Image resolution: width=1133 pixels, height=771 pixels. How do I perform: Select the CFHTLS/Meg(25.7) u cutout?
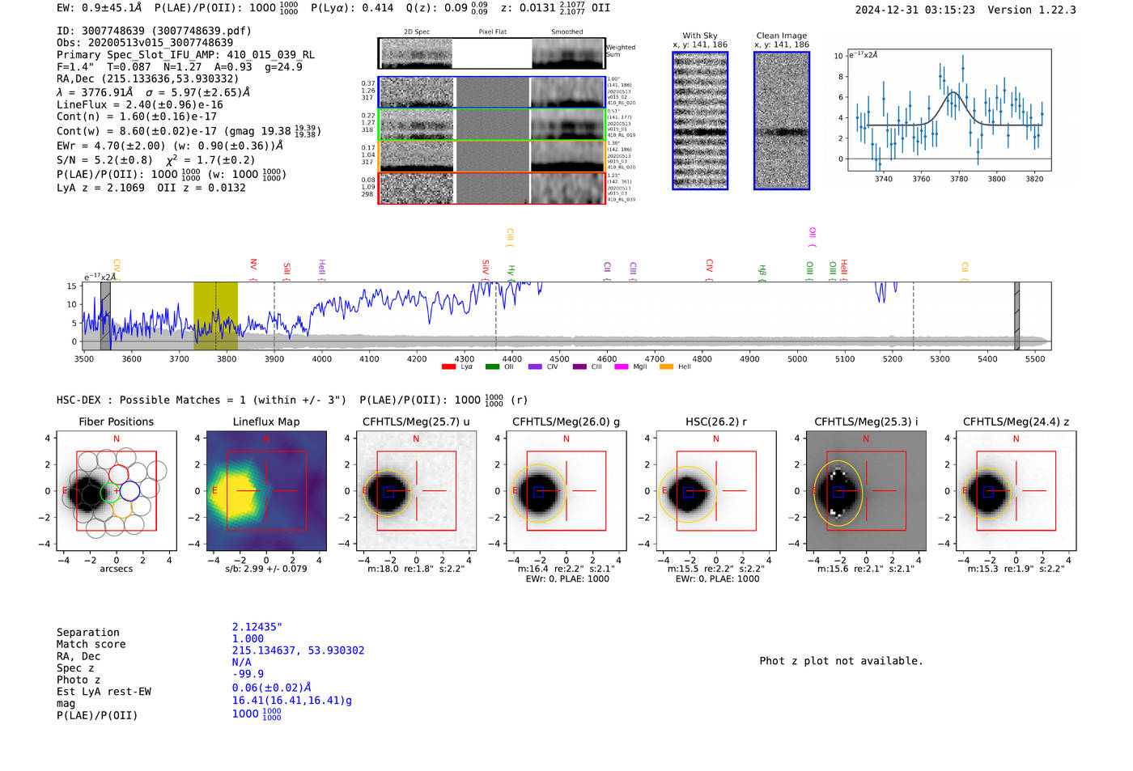coord(416,490)
